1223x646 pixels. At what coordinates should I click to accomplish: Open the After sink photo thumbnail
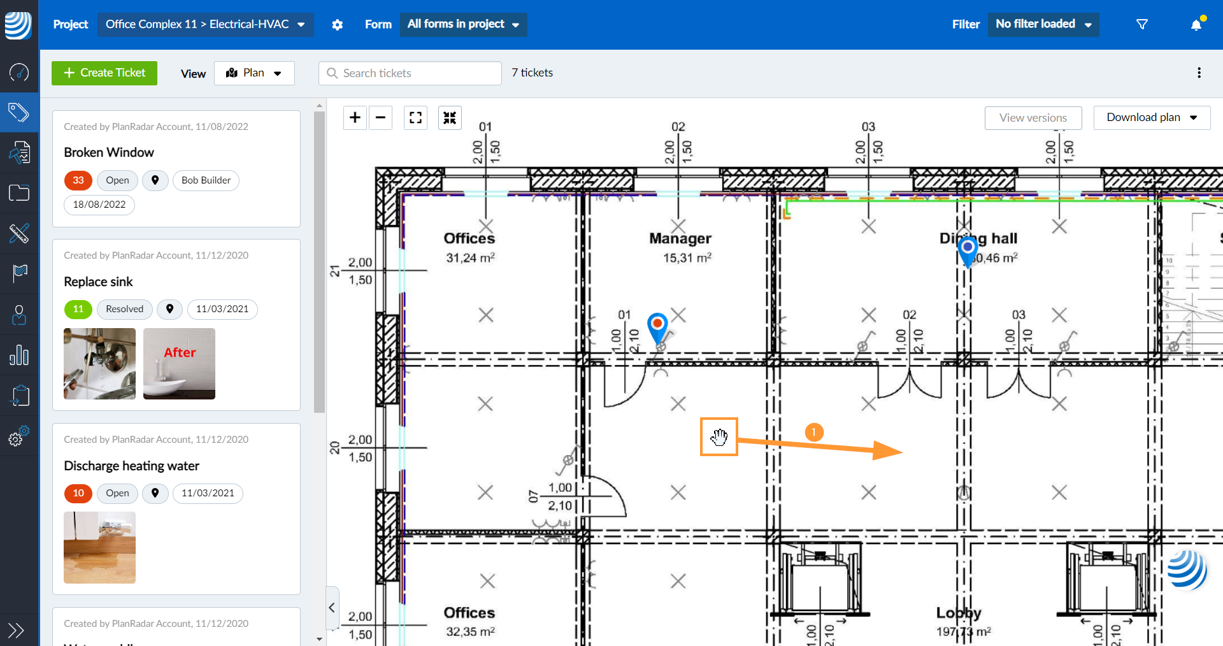pos(179,364)
